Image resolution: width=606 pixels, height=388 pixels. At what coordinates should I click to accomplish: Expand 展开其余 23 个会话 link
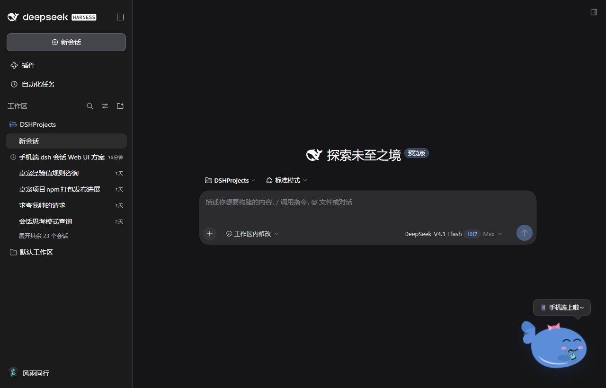44,236
